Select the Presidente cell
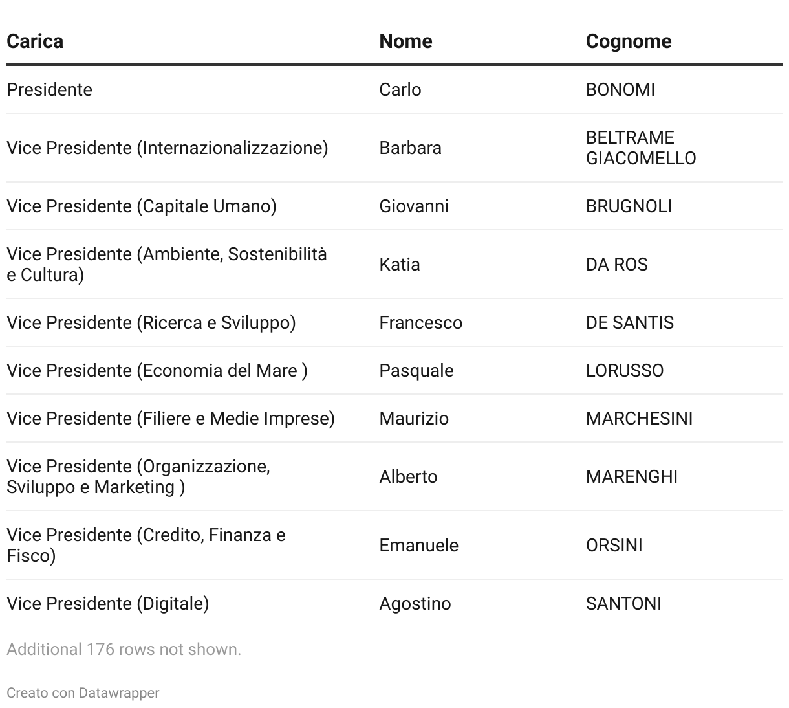 tap(50, 89)
